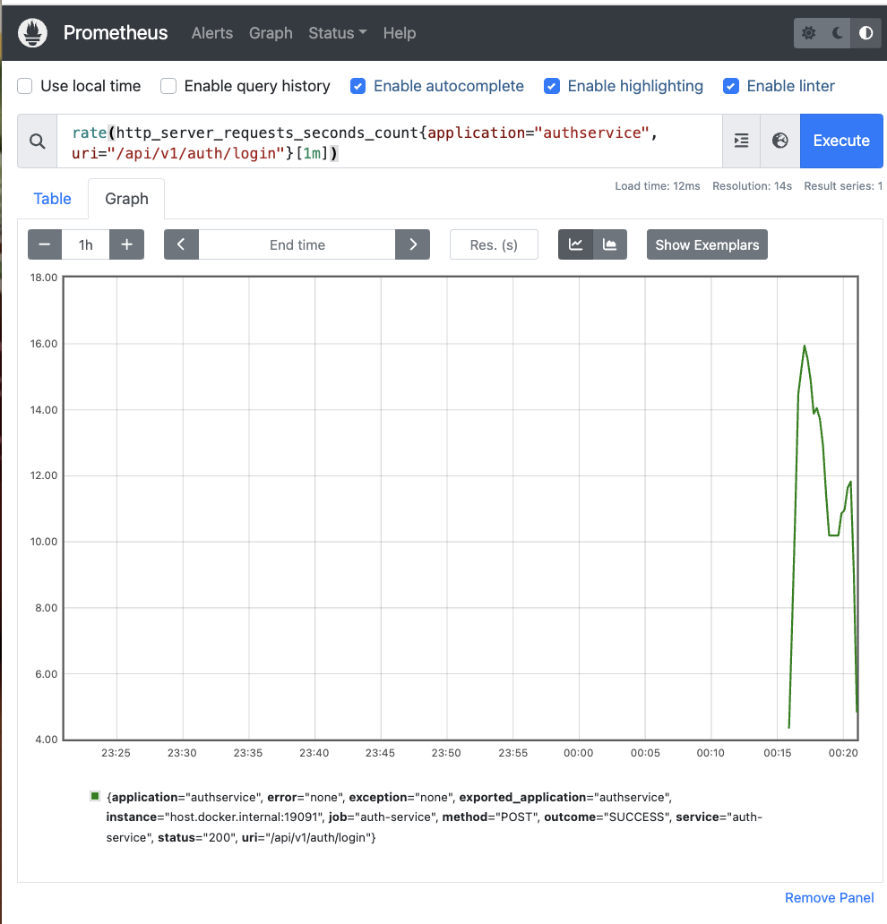Click the Result series: 1 text
This screenshot has width=887, height=924.
point(843,186)
